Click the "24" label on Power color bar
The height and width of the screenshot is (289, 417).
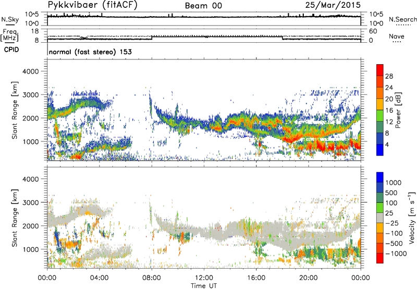pos(389,88)
